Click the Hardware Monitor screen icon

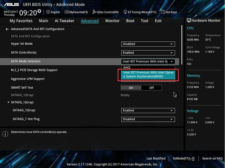[189, 20]
